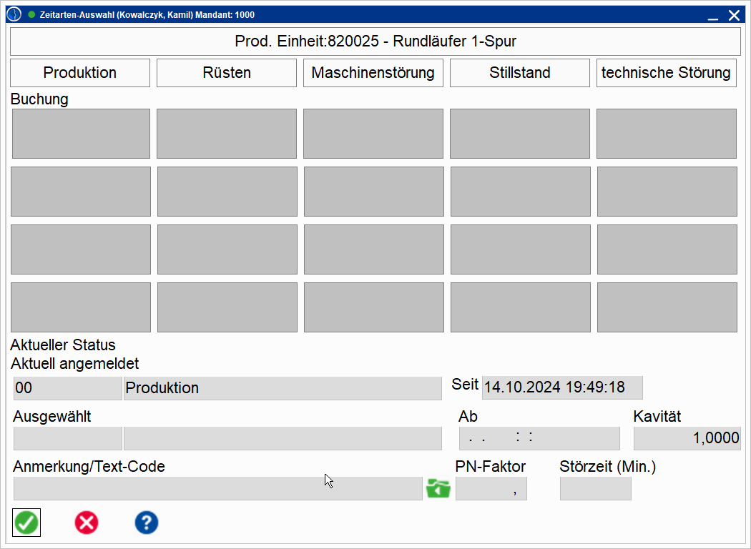751x549 pixels.
Task: Click the application logo in title bar
Action: click(14, 14)
